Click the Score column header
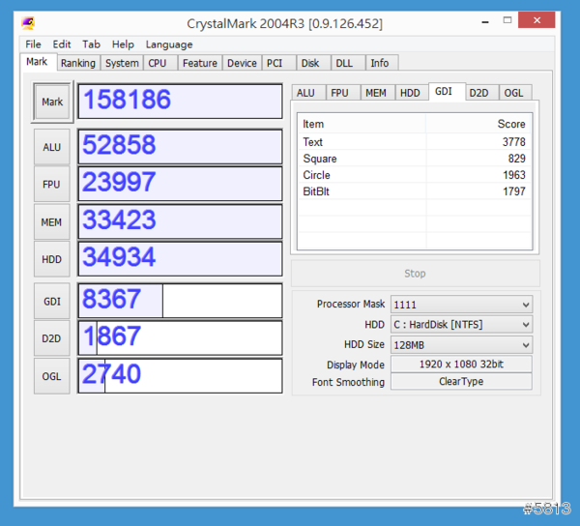Viewport: 580px width, 526px height. [478, 124]
